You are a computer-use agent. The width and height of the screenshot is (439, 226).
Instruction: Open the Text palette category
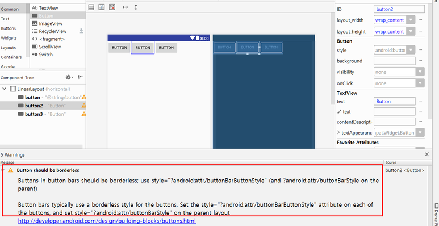click(5, 19)
